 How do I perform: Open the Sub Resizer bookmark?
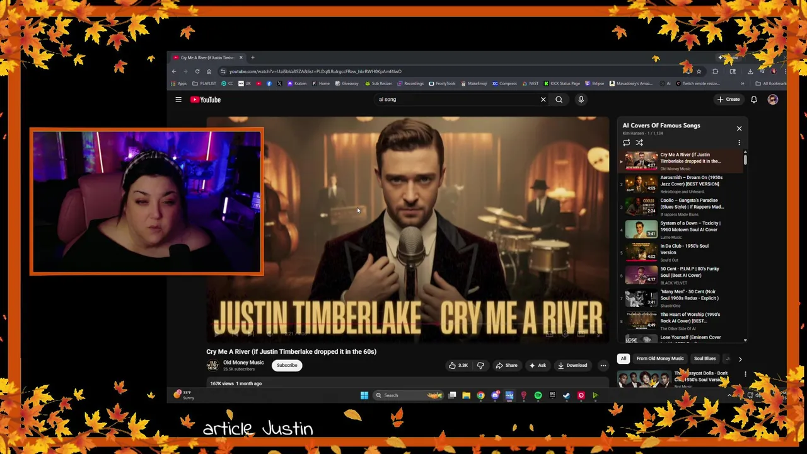378,83
